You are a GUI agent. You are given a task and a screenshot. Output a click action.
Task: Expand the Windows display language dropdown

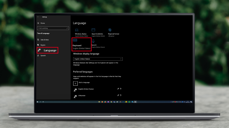(x=98, y=59)
